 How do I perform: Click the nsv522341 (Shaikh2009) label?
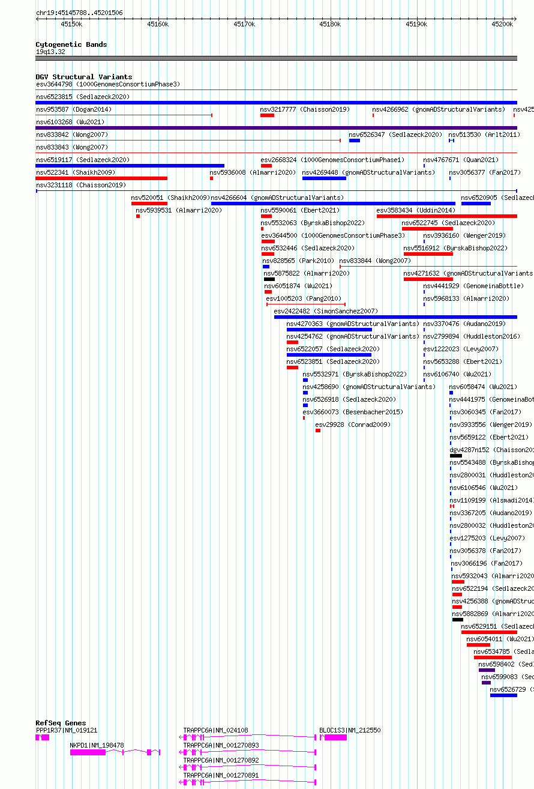click(x=76, y=172)
